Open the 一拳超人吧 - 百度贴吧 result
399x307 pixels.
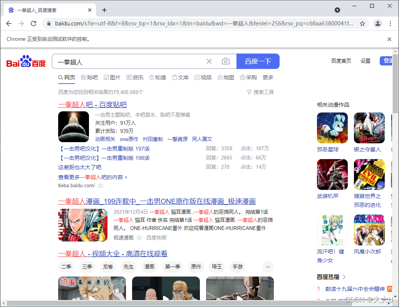(x=92, y=105)
